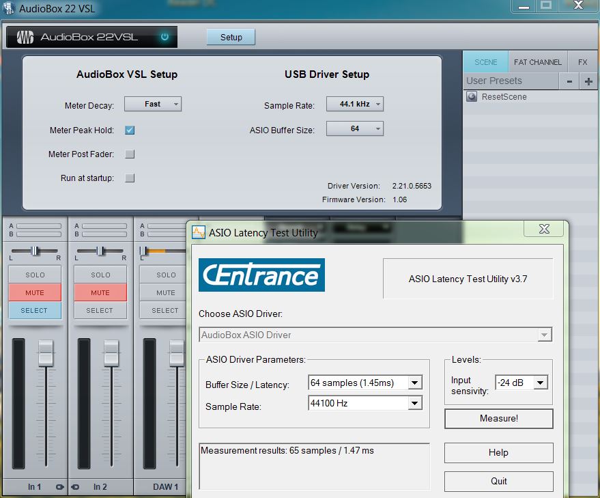Open the USB Sample Rate 44.1 kHz dropdown
600x498 pixels.
[355, 104]
